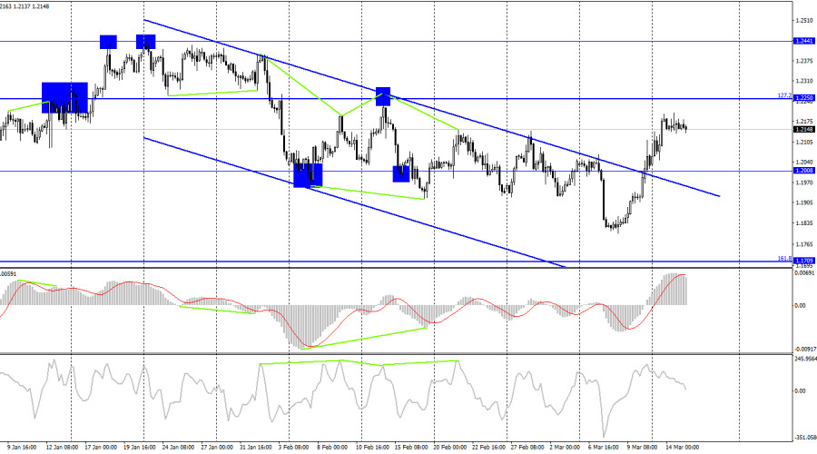Image resolution: width=817 pixels, height=454 pixels.
Task: Click the MACD scale value 0.00691
Action: click(x=804, y=273)
